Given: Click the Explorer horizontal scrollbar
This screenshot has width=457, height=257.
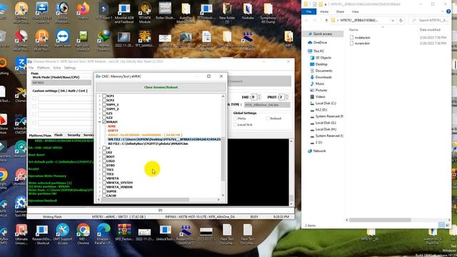Looking at the screenshot, I should (x=380, y=220).
